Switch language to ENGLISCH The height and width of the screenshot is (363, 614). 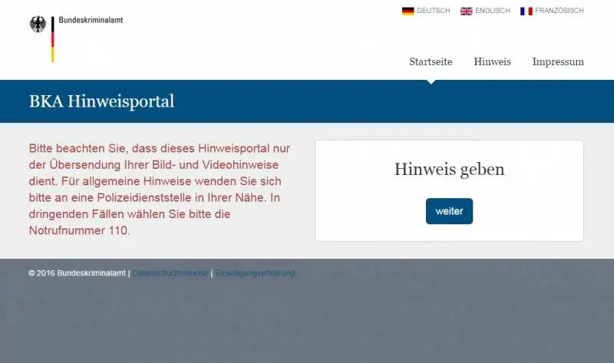point(492,11)
